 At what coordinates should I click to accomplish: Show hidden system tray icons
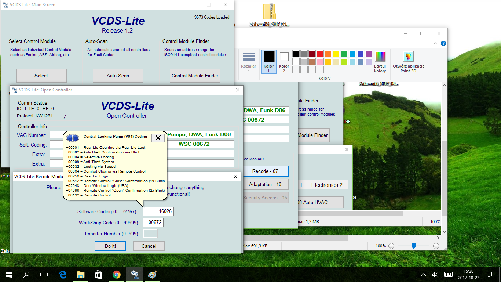coord(424,275)
